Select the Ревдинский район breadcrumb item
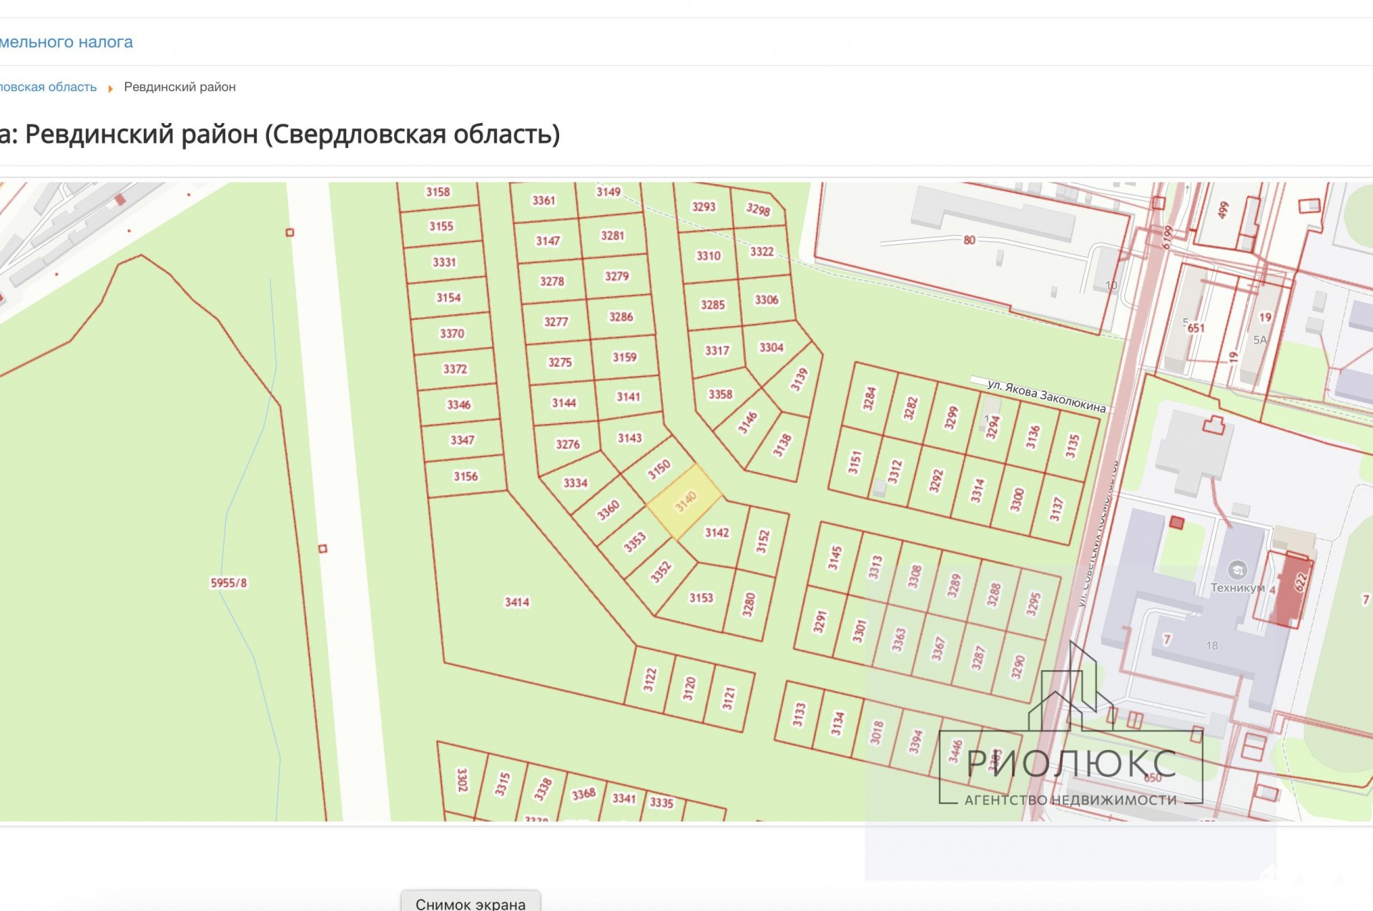The height and width of the screenshot is (911, 1373). (x=179, y=87)
